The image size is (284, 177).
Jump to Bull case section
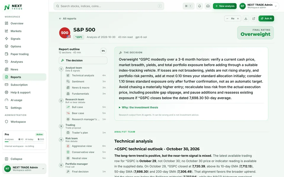coord(86,107)
